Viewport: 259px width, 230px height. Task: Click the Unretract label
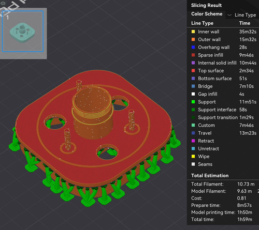point(208,148)
